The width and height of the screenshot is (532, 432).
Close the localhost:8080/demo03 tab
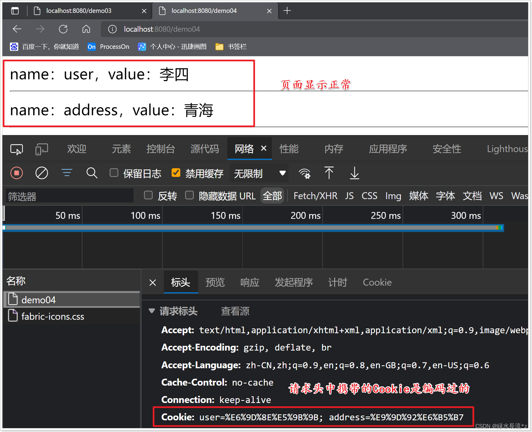coord(144,11)
